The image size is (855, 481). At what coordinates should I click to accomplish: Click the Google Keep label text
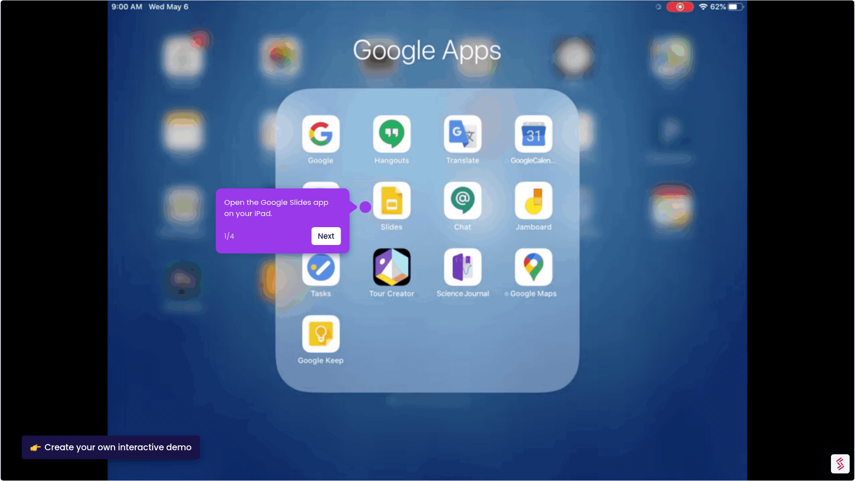321,360
